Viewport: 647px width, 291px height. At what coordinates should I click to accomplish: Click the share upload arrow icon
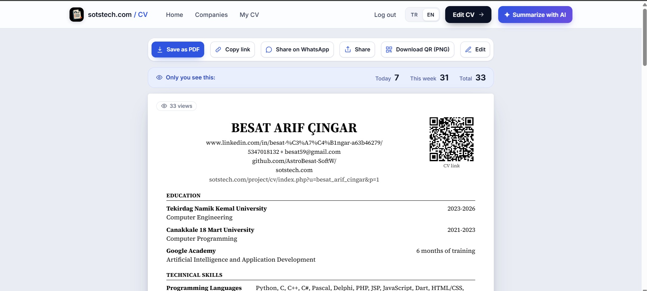tap(348, 49)
